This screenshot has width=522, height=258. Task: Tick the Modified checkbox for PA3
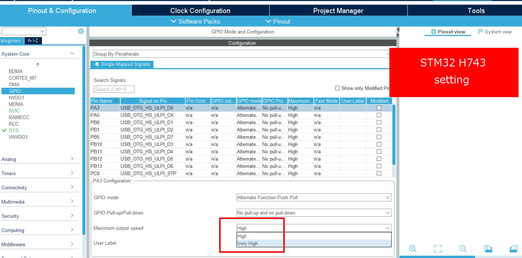point(379,108)
